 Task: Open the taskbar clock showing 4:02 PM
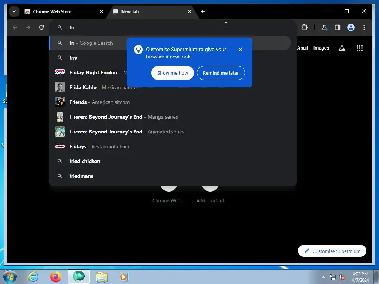[x=360, y=277]
